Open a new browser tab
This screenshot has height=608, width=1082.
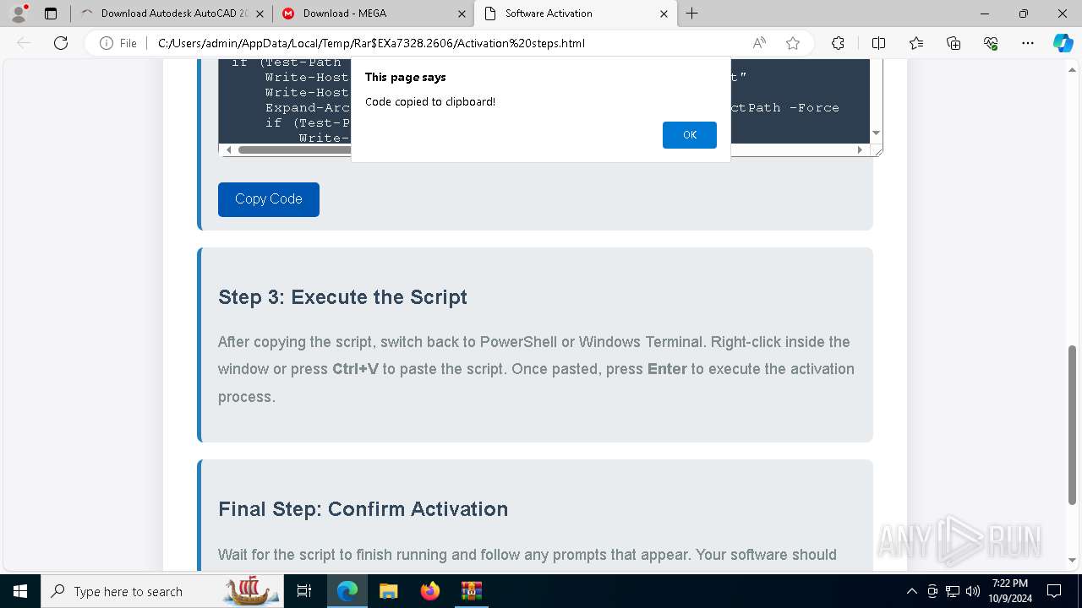[692, 14]
